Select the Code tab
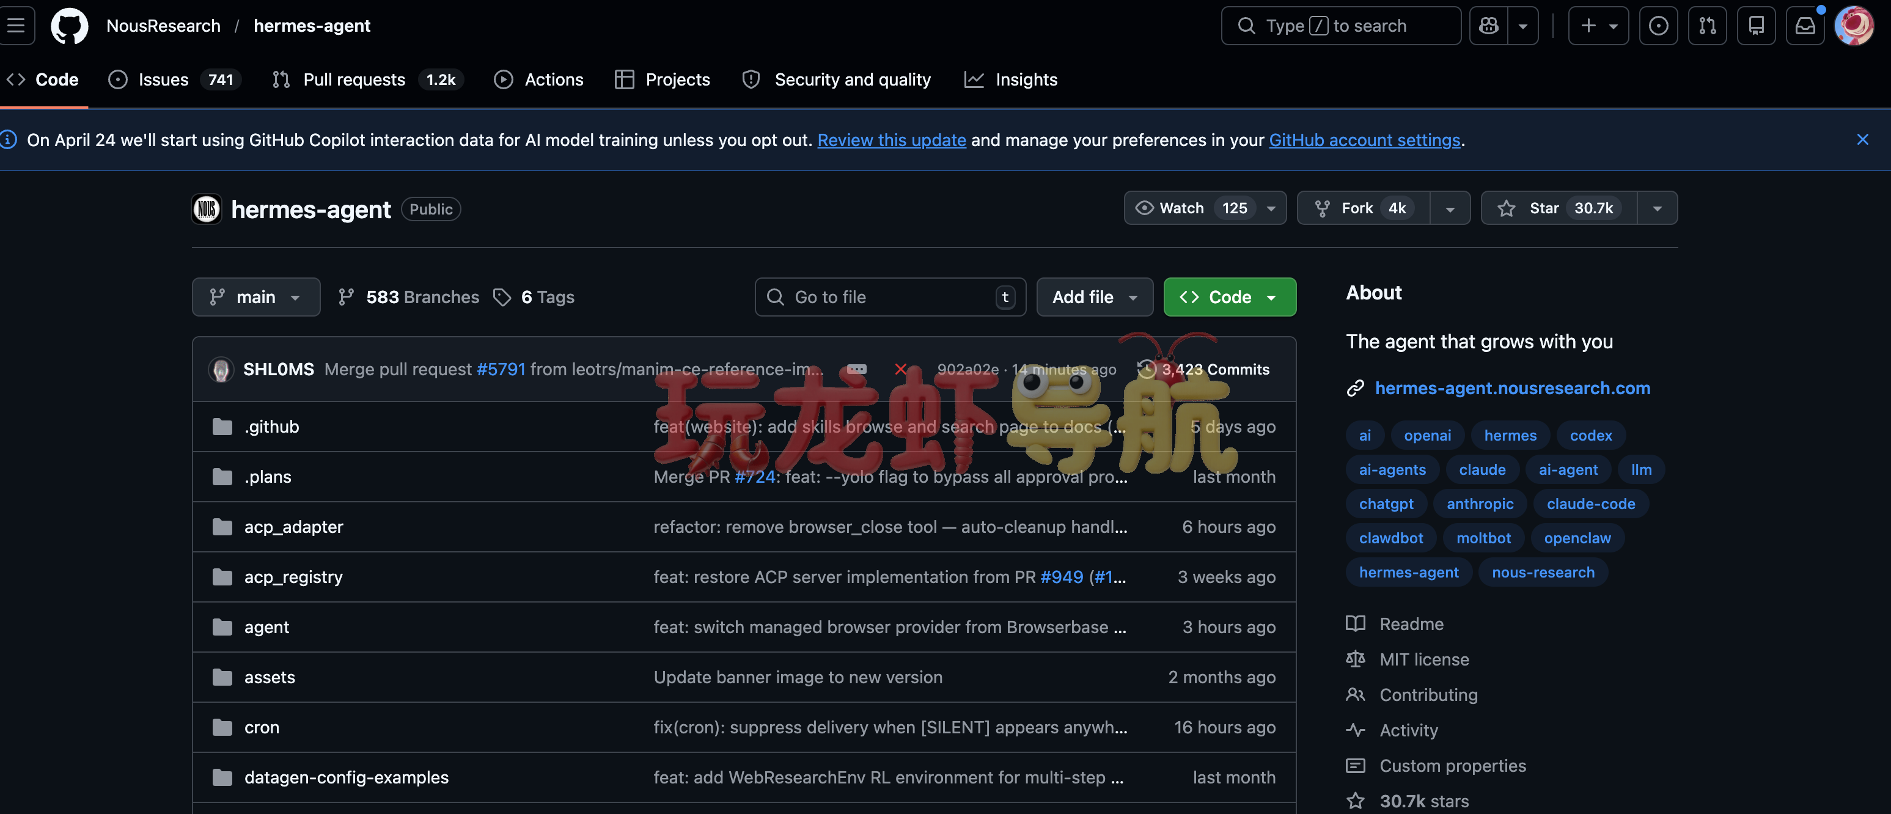1891x814 pixels. coord(43,79)
